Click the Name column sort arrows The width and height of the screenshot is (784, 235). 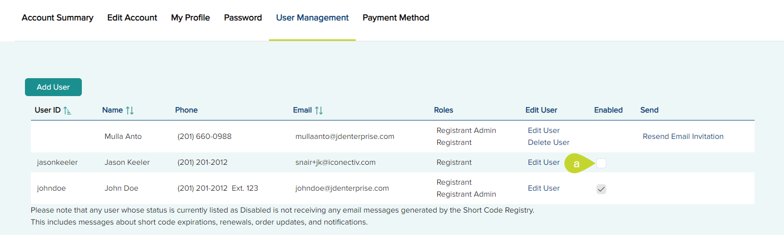click(130, 111)
